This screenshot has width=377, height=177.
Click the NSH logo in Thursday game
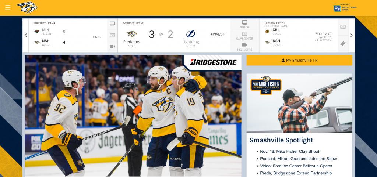click(x=37, y=43)
